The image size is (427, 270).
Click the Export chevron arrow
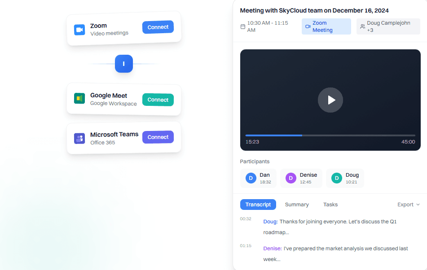(418, 205)
